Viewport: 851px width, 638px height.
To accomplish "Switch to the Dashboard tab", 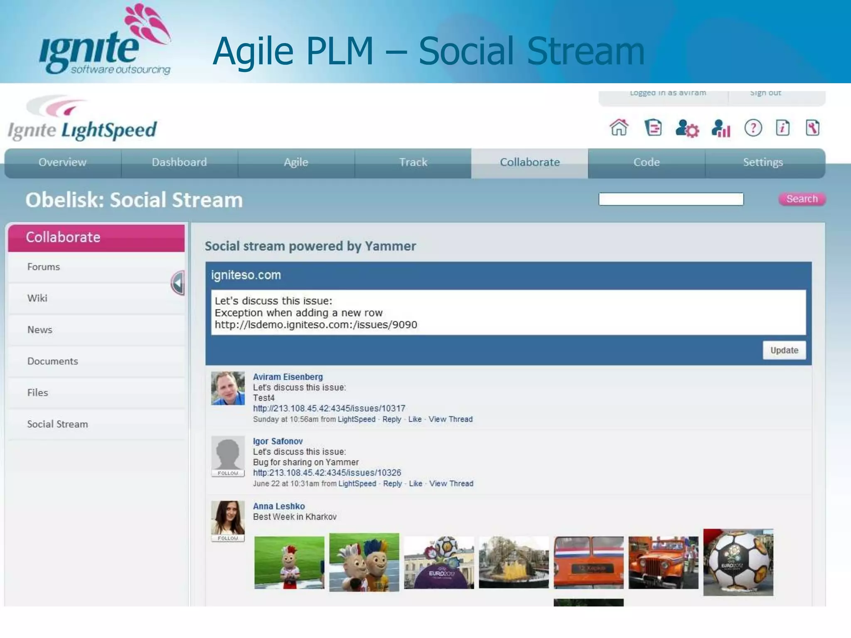I will [x=180, y=163].
